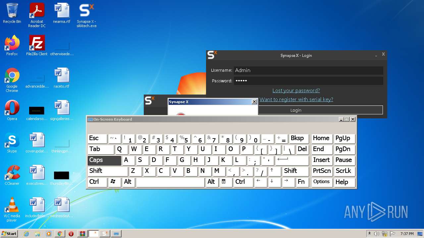Toggle the Caps lock key
The image size is (424, 238).
[x=105, y=160]
